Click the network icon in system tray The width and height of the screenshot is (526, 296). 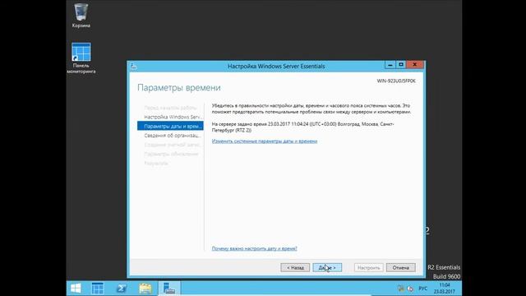(401, 289)
